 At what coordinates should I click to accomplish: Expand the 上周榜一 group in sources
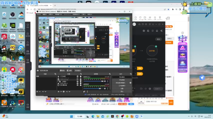[x=58, y=82]
